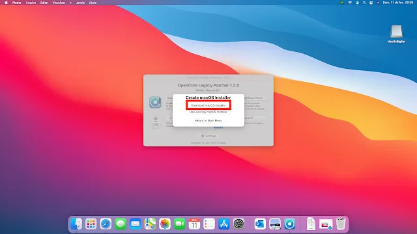Open System Preferences from the Dock
This screenshot has height=234, width=417.
[238, 224]
